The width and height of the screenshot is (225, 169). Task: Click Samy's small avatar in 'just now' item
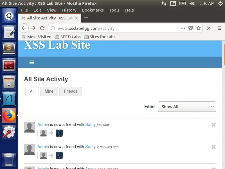tap(59, 133)
